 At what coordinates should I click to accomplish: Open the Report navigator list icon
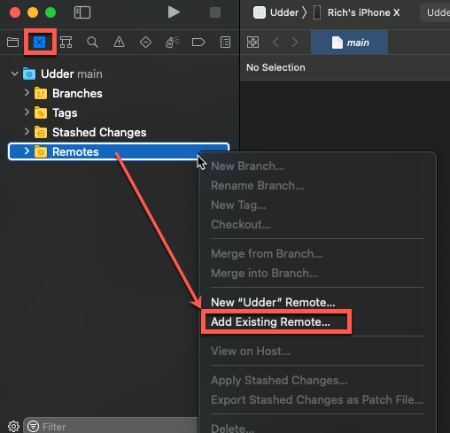coord(225,43)
